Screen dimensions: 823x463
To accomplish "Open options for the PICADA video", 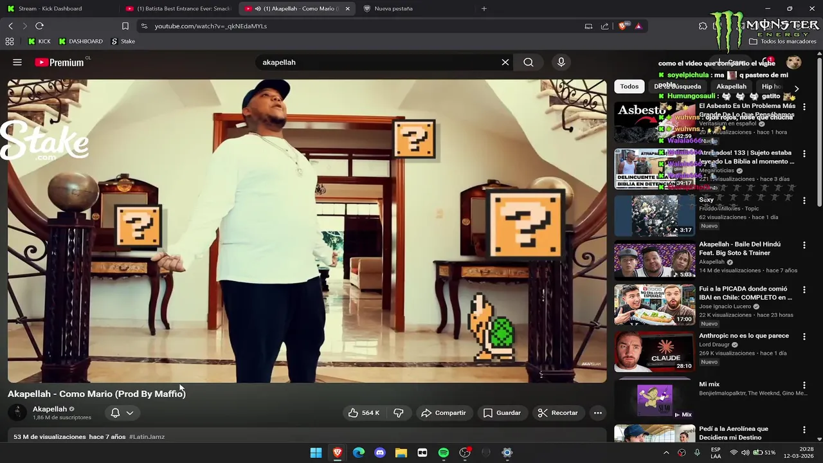I will (x=804, y=290).
